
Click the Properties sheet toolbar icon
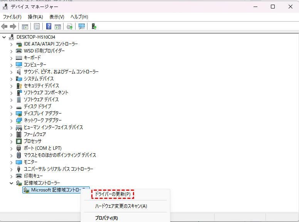[x=37, y=26]
